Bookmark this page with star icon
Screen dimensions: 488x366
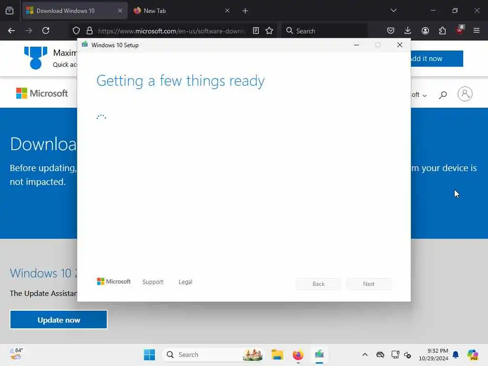(x=269, y=30)
